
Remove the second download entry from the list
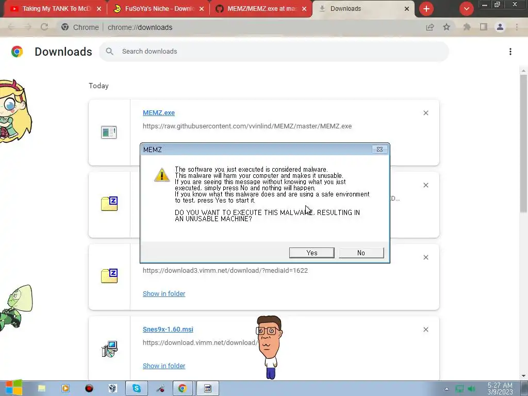(x=425, y=185)
